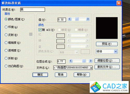This screenshot has height=94, width=130.
Task: Choose the 透明度 radio option
Action: (x=6, y=51)
